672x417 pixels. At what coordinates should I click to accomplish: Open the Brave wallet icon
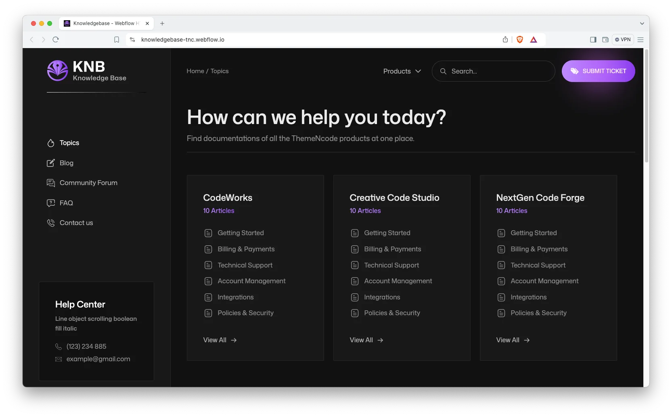pos(605,40)
